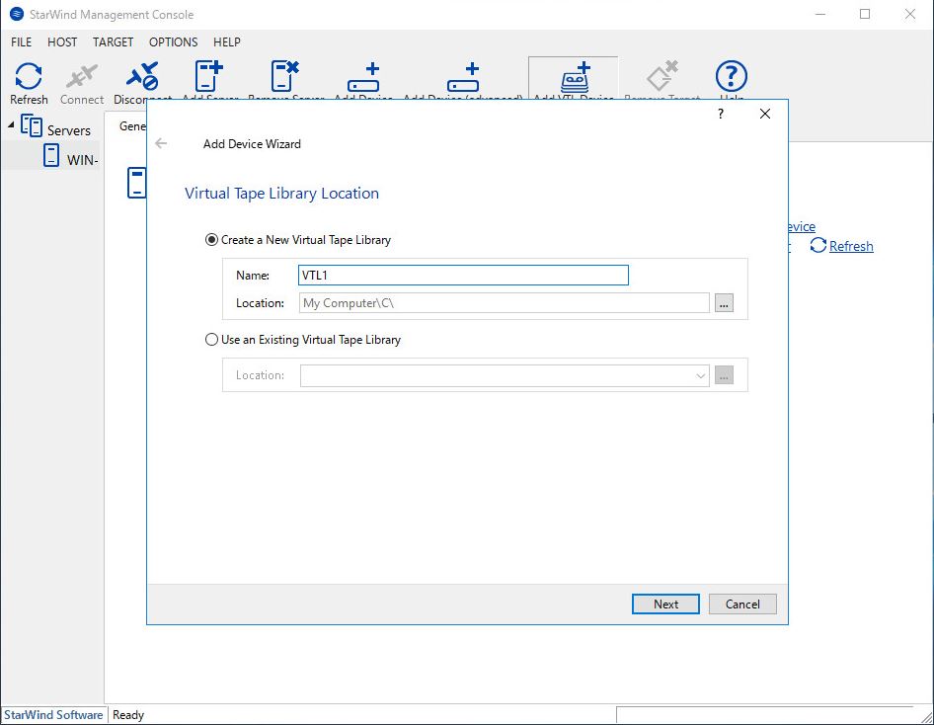Open the FILE menu
This screenshot has width=934, height=725.
click(x=21, y=42)
